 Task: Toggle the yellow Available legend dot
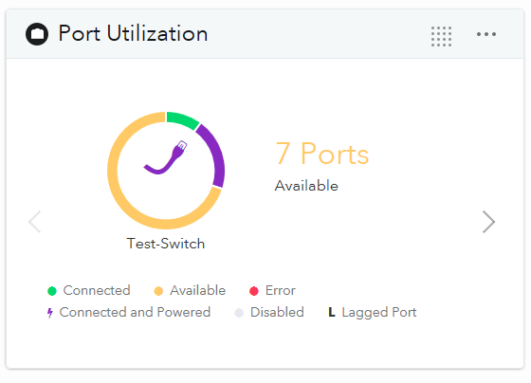click(158, 291)
